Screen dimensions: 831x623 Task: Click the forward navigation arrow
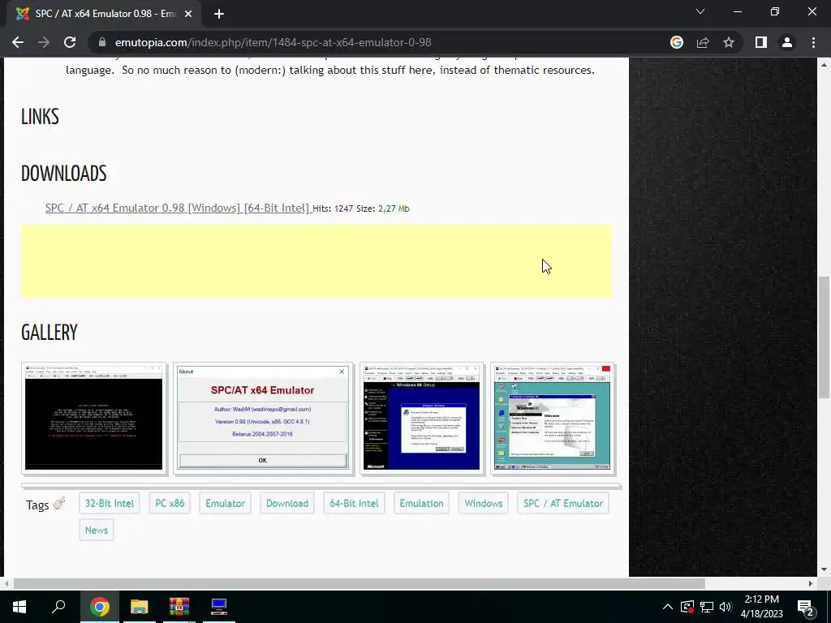click(x=44, y=42)
